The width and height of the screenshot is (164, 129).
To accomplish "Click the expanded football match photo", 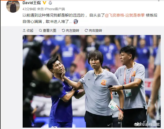I will click(x=92, y=81).
